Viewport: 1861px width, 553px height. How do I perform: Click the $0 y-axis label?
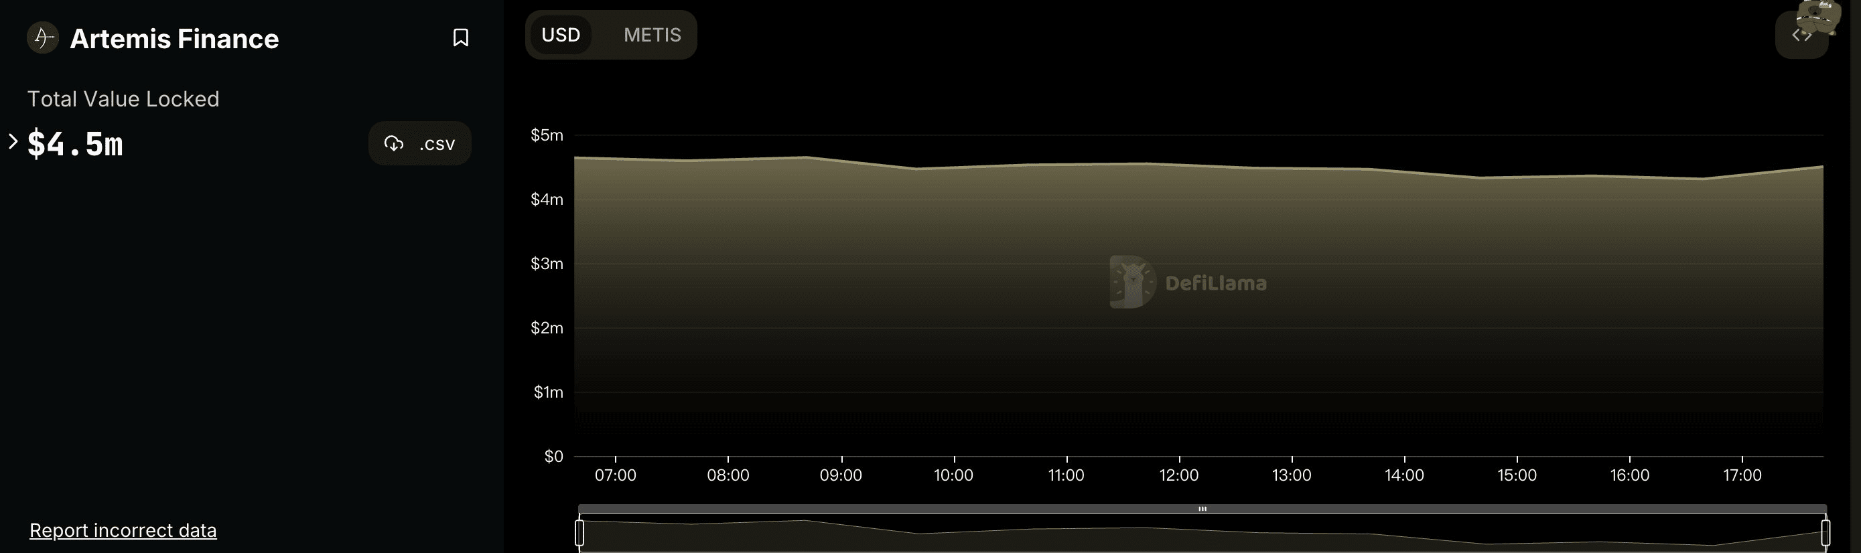point(554,457)
